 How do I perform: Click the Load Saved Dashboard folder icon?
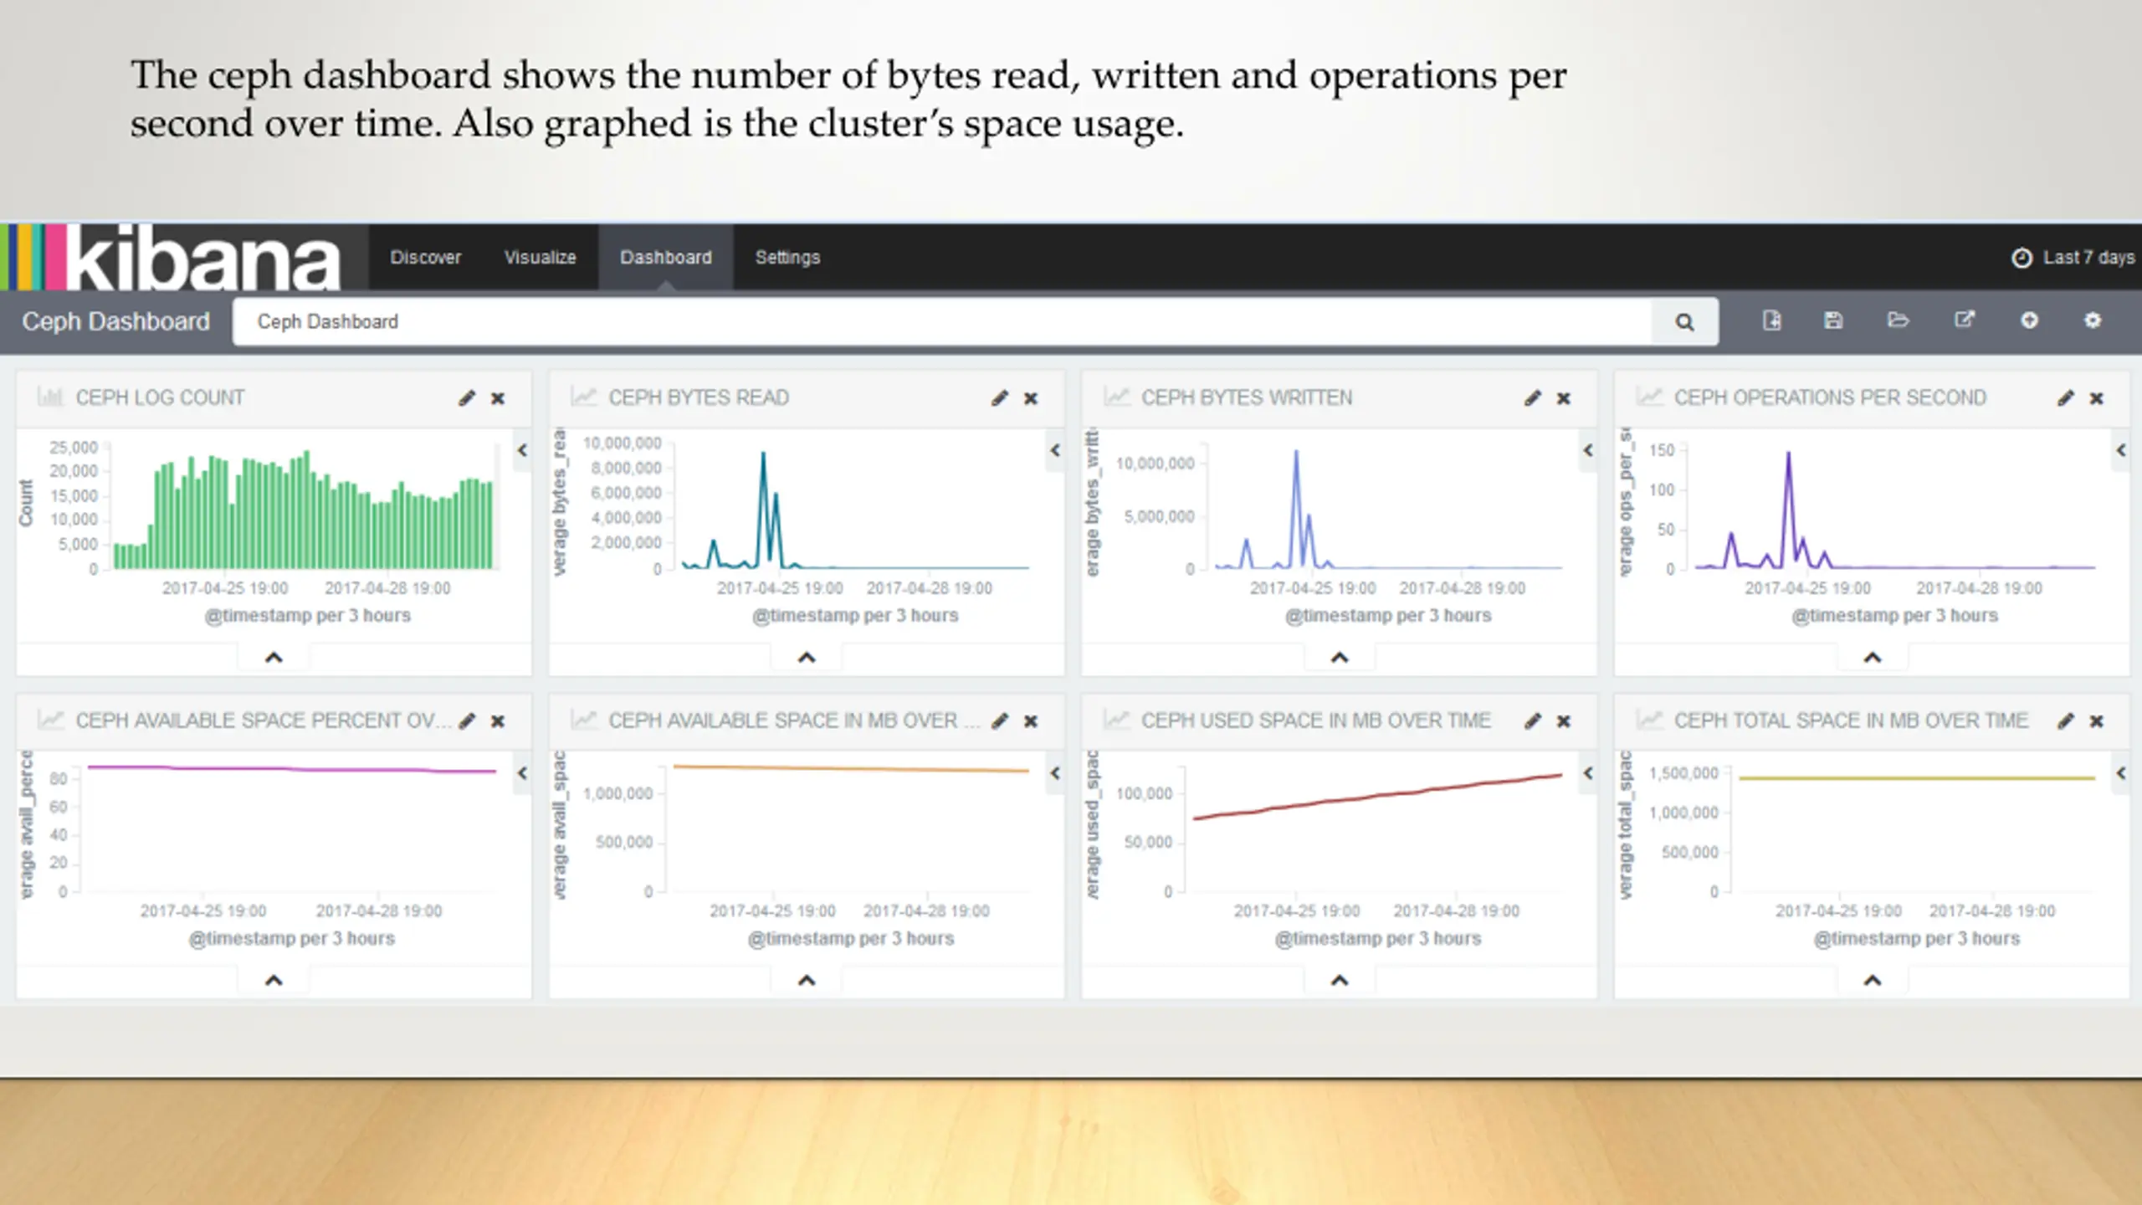[1898, 320]
